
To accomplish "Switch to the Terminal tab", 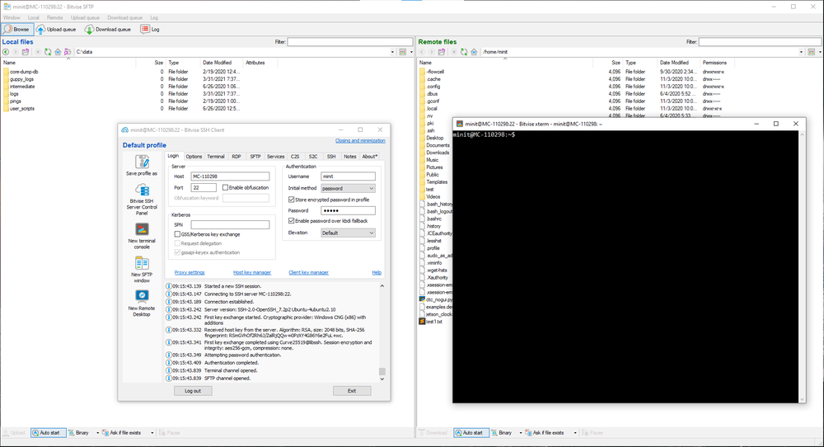I will click(216, 156).
